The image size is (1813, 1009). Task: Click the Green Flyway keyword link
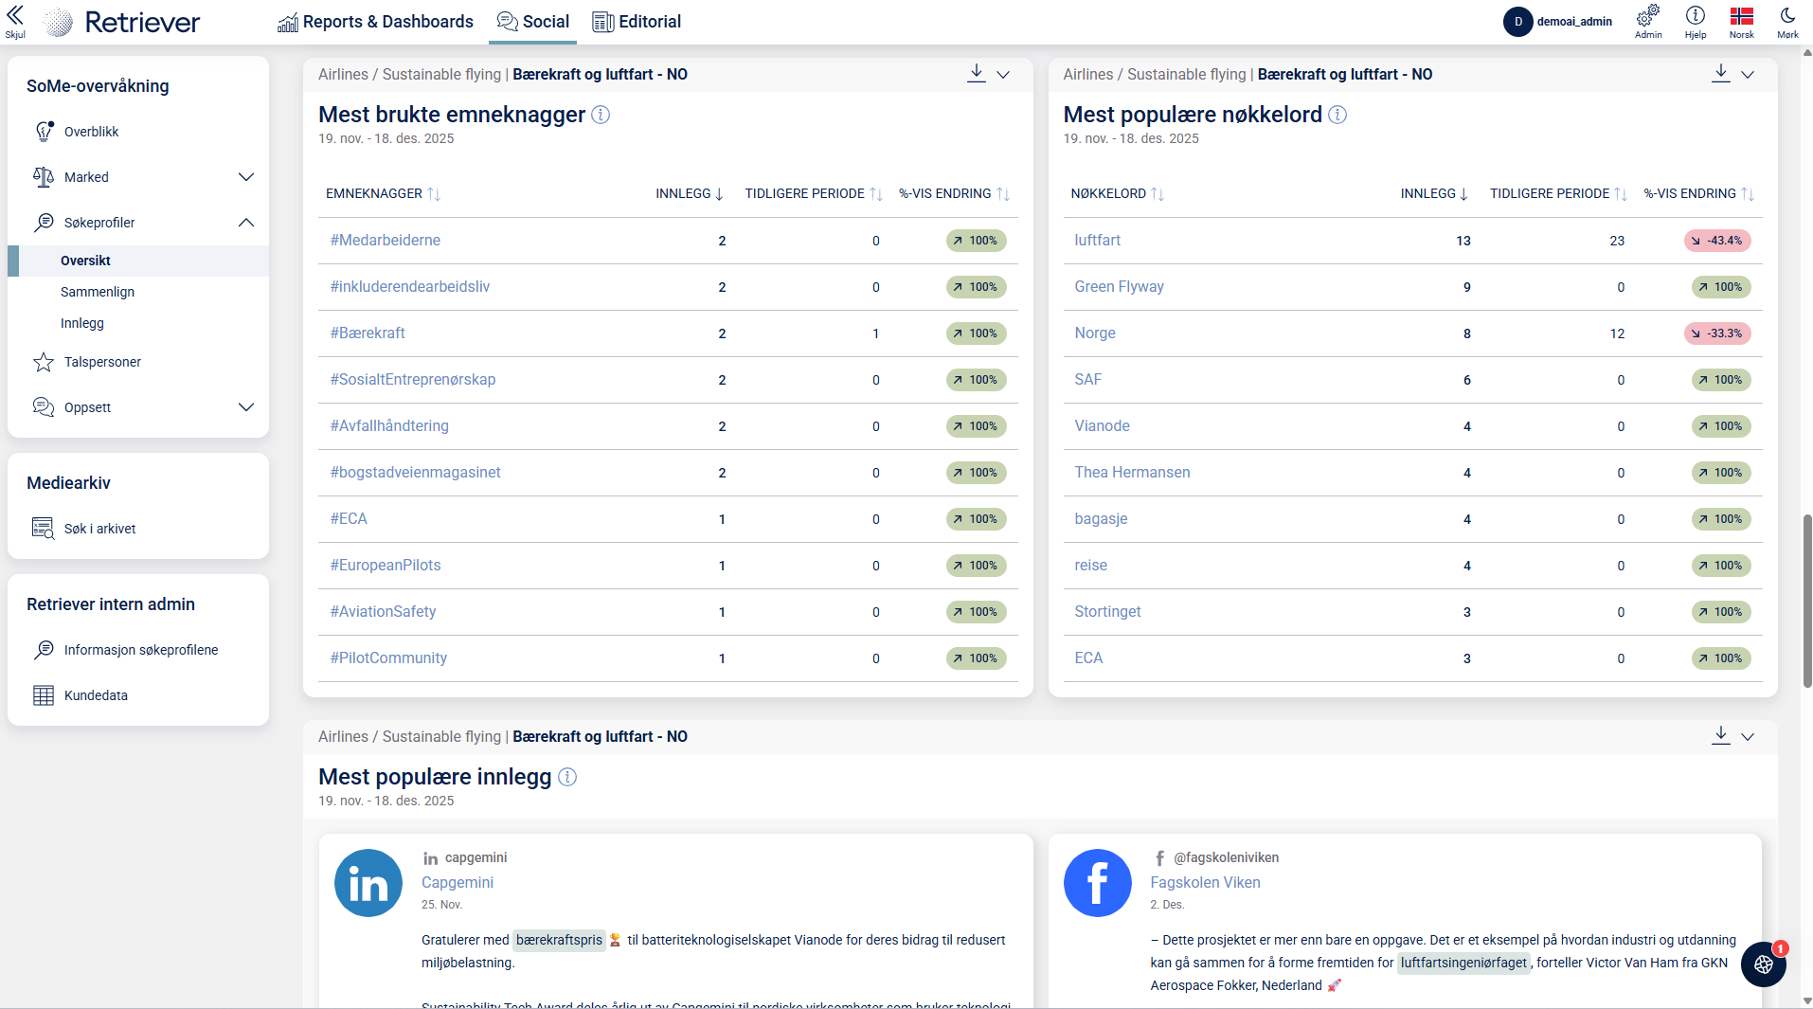[x=1119, y=287]
